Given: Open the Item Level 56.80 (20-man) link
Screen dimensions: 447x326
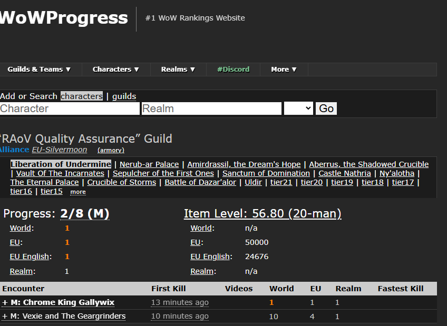Looking at the screenshot, I should [263, 214].
